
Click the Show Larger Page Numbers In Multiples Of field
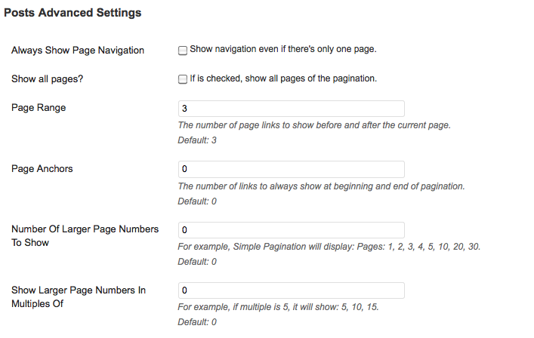[x=292, y=290]
